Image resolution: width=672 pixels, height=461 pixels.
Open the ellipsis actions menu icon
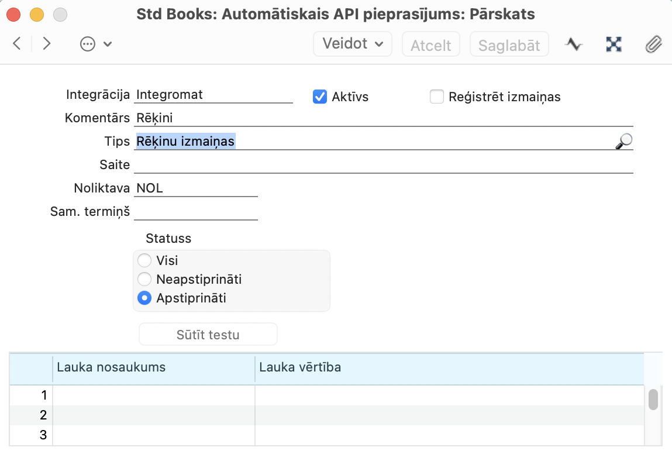88,44
